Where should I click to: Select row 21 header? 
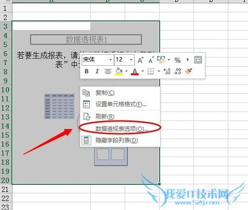point(5,189)
